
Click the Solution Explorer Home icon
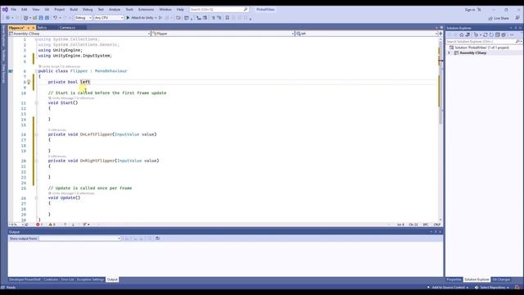pos(462,34)
